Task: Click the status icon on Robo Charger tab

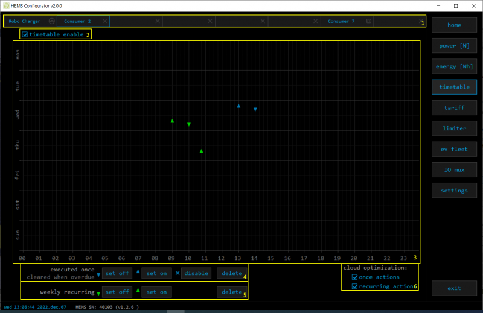Action: 52,21
